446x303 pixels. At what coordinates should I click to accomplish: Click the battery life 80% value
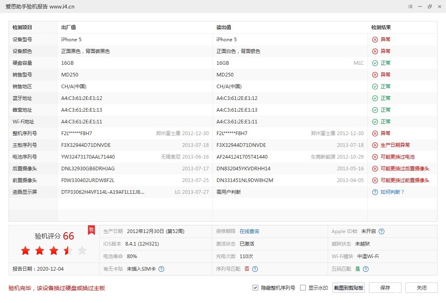132,256
